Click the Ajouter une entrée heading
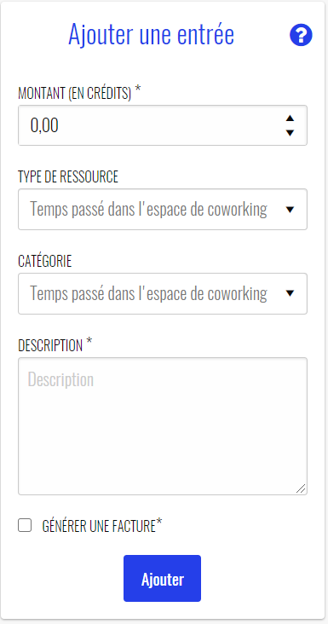This screenshot has height=624, width=328. click(x=151, y=35)
